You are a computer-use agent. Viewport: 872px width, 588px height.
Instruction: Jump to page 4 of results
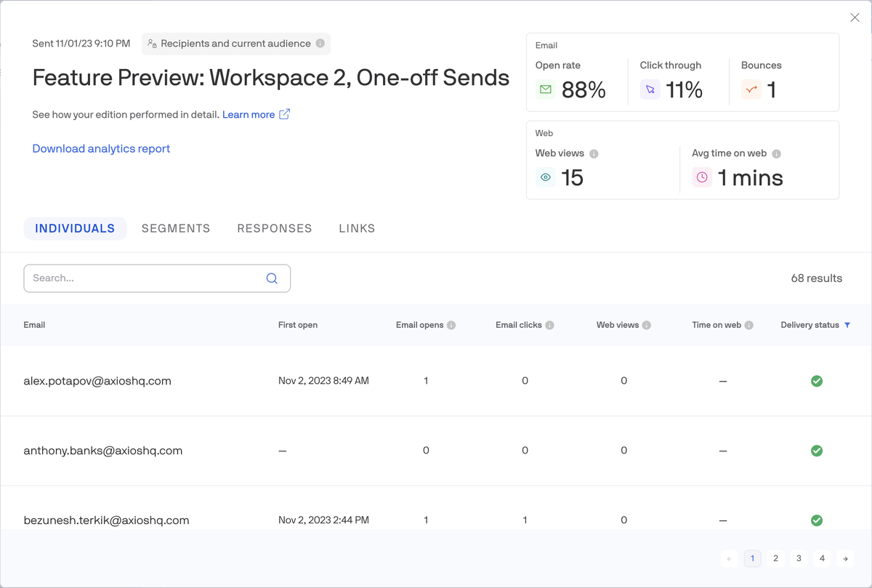(x=822, y=558)
